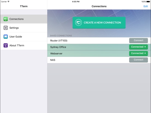This screenshot has height=113, width=151.
Task: Click the purple About TTerm icon
Action: tap(6, 46)
